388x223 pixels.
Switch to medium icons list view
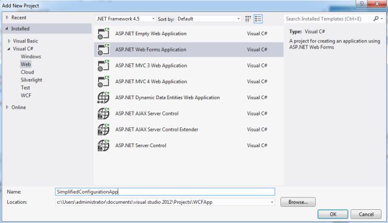point(258,19)
